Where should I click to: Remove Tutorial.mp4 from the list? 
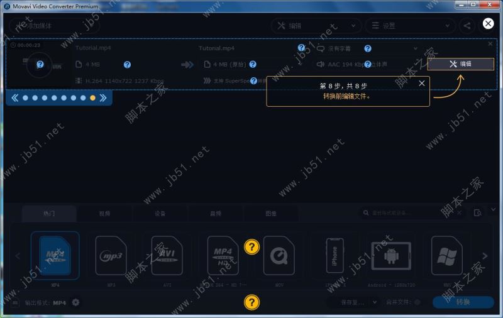pos(490,43)
